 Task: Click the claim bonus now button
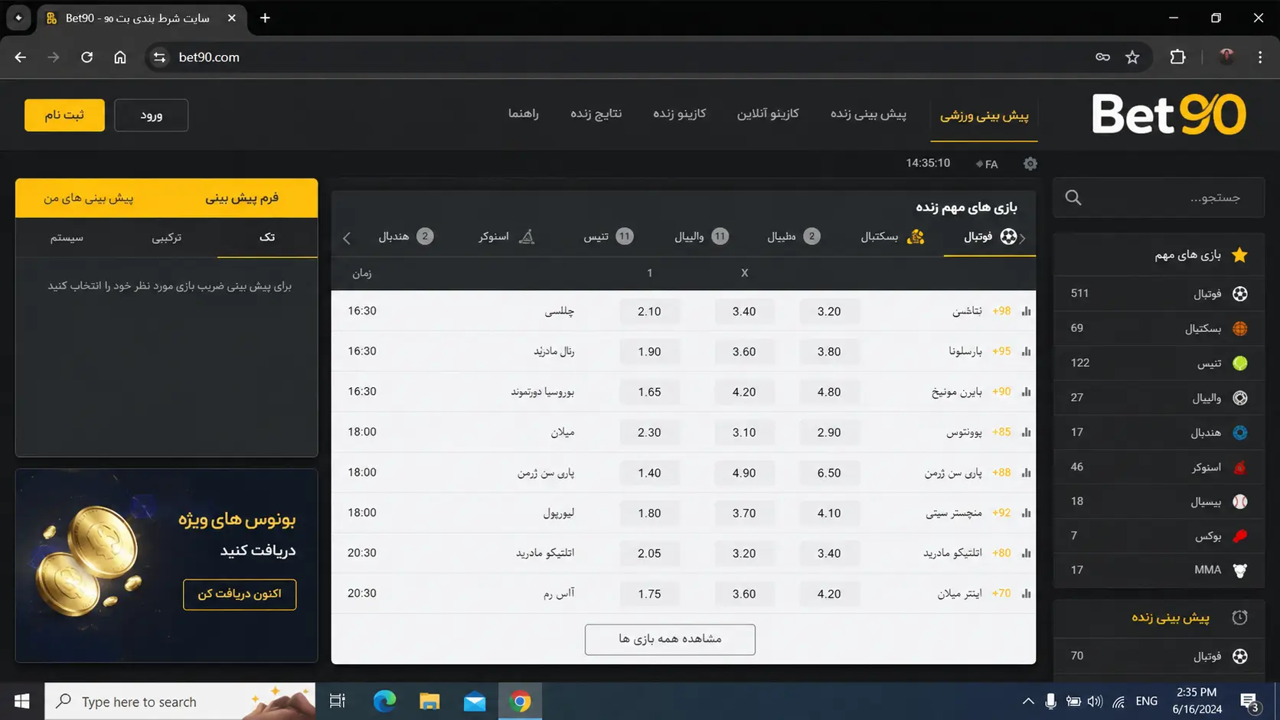240,594
